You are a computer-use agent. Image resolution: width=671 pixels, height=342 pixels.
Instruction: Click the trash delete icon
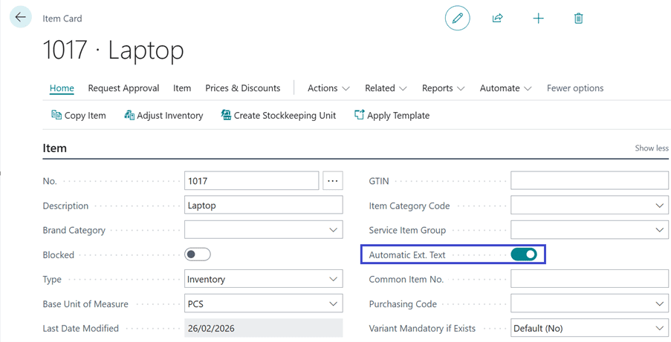[x=578, y=18]
